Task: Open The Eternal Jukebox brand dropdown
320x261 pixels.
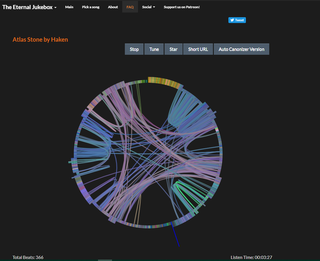Action: point(29,7)
